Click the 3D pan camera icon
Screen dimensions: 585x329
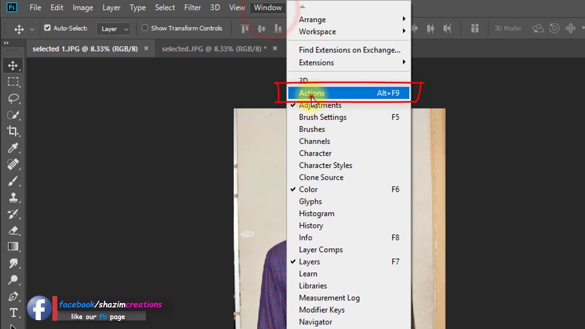coord(570,28)
